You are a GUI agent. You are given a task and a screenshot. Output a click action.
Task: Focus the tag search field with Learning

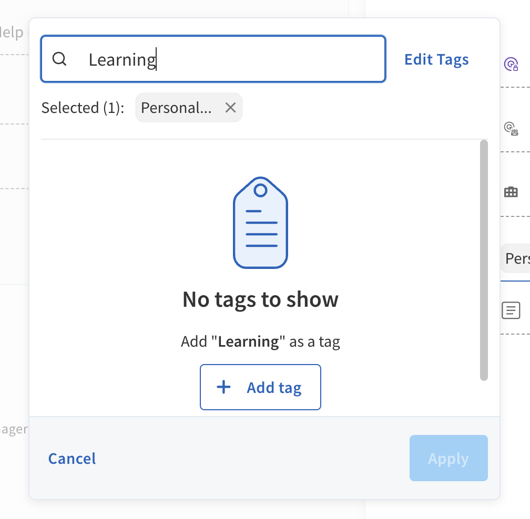(237, 59)
